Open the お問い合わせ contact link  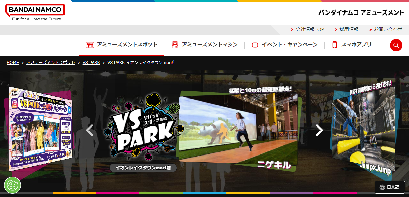388,30
